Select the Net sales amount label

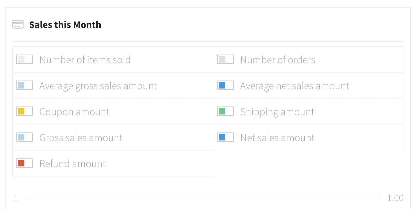[x=277, y=138]
